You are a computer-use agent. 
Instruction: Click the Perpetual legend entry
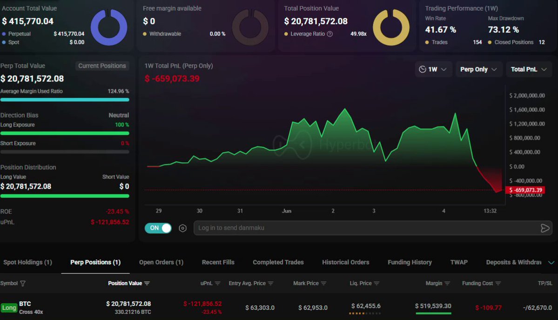pyautogui.click(x=16, y=34)
